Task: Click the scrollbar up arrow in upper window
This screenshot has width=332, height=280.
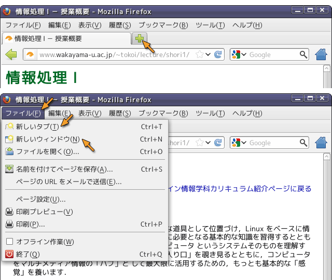Action: [326, 68]
